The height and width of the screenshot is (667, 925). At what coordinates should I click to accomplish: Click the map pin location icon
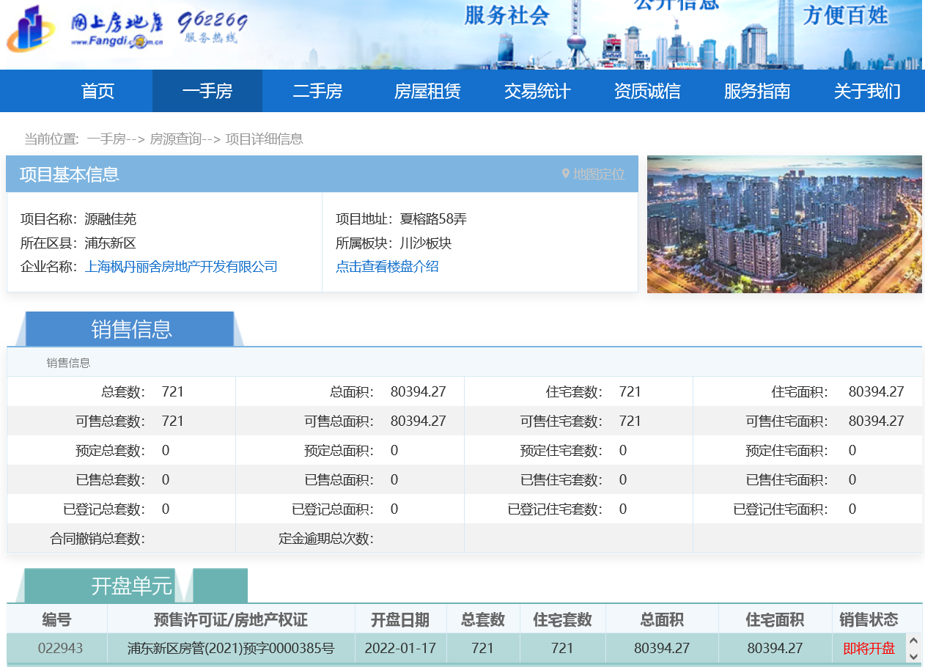click(565, 174)
